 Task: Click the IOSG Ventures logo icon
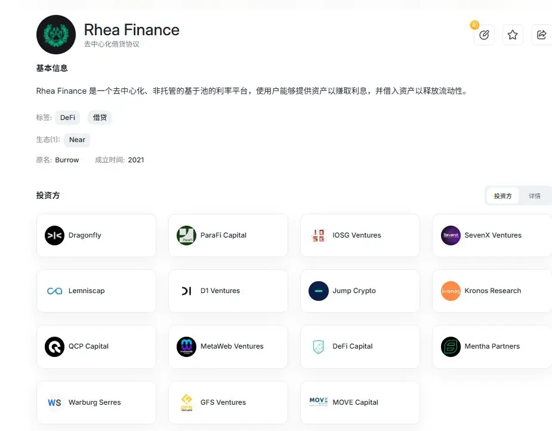point(318,235)
